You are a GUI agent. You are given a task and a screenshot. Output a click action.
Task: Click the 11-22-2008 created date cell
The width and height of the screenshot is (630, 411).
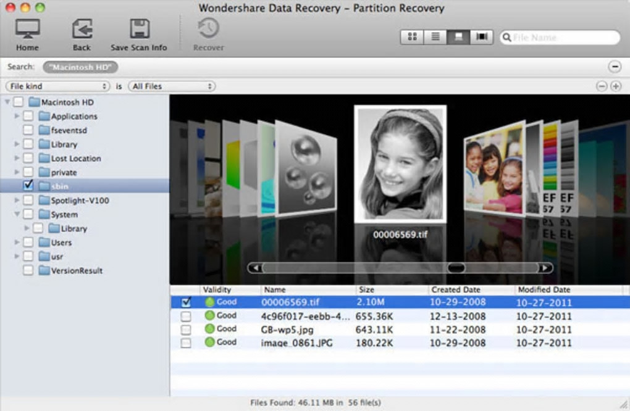point(458,330)
